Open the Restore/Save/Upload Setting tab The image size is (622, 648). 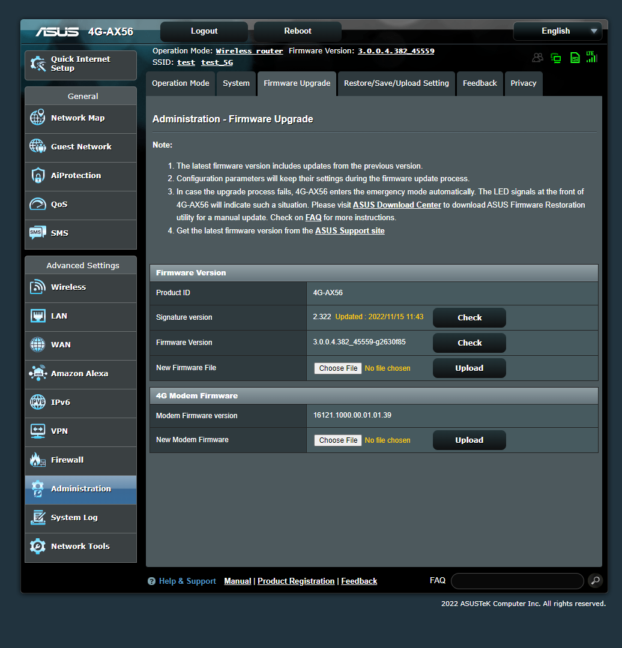tap(396, 83)
